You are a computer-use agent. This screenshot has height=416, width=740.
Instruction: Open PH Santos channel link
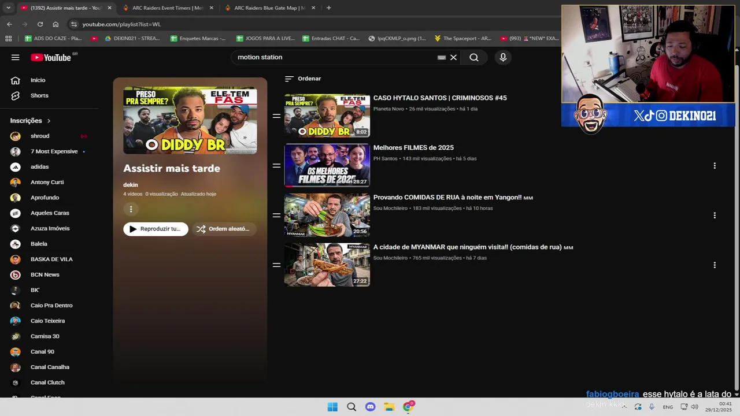(x=386, y=158)
